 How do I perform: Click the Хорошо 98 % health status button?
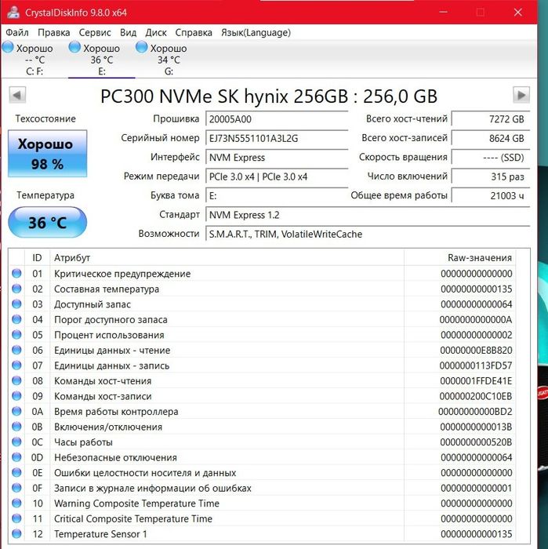click(x=47, y=154)
